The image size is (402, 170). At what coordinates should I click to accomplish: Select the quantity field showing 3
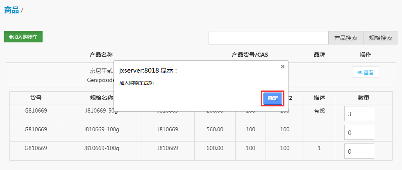[359, 114]
